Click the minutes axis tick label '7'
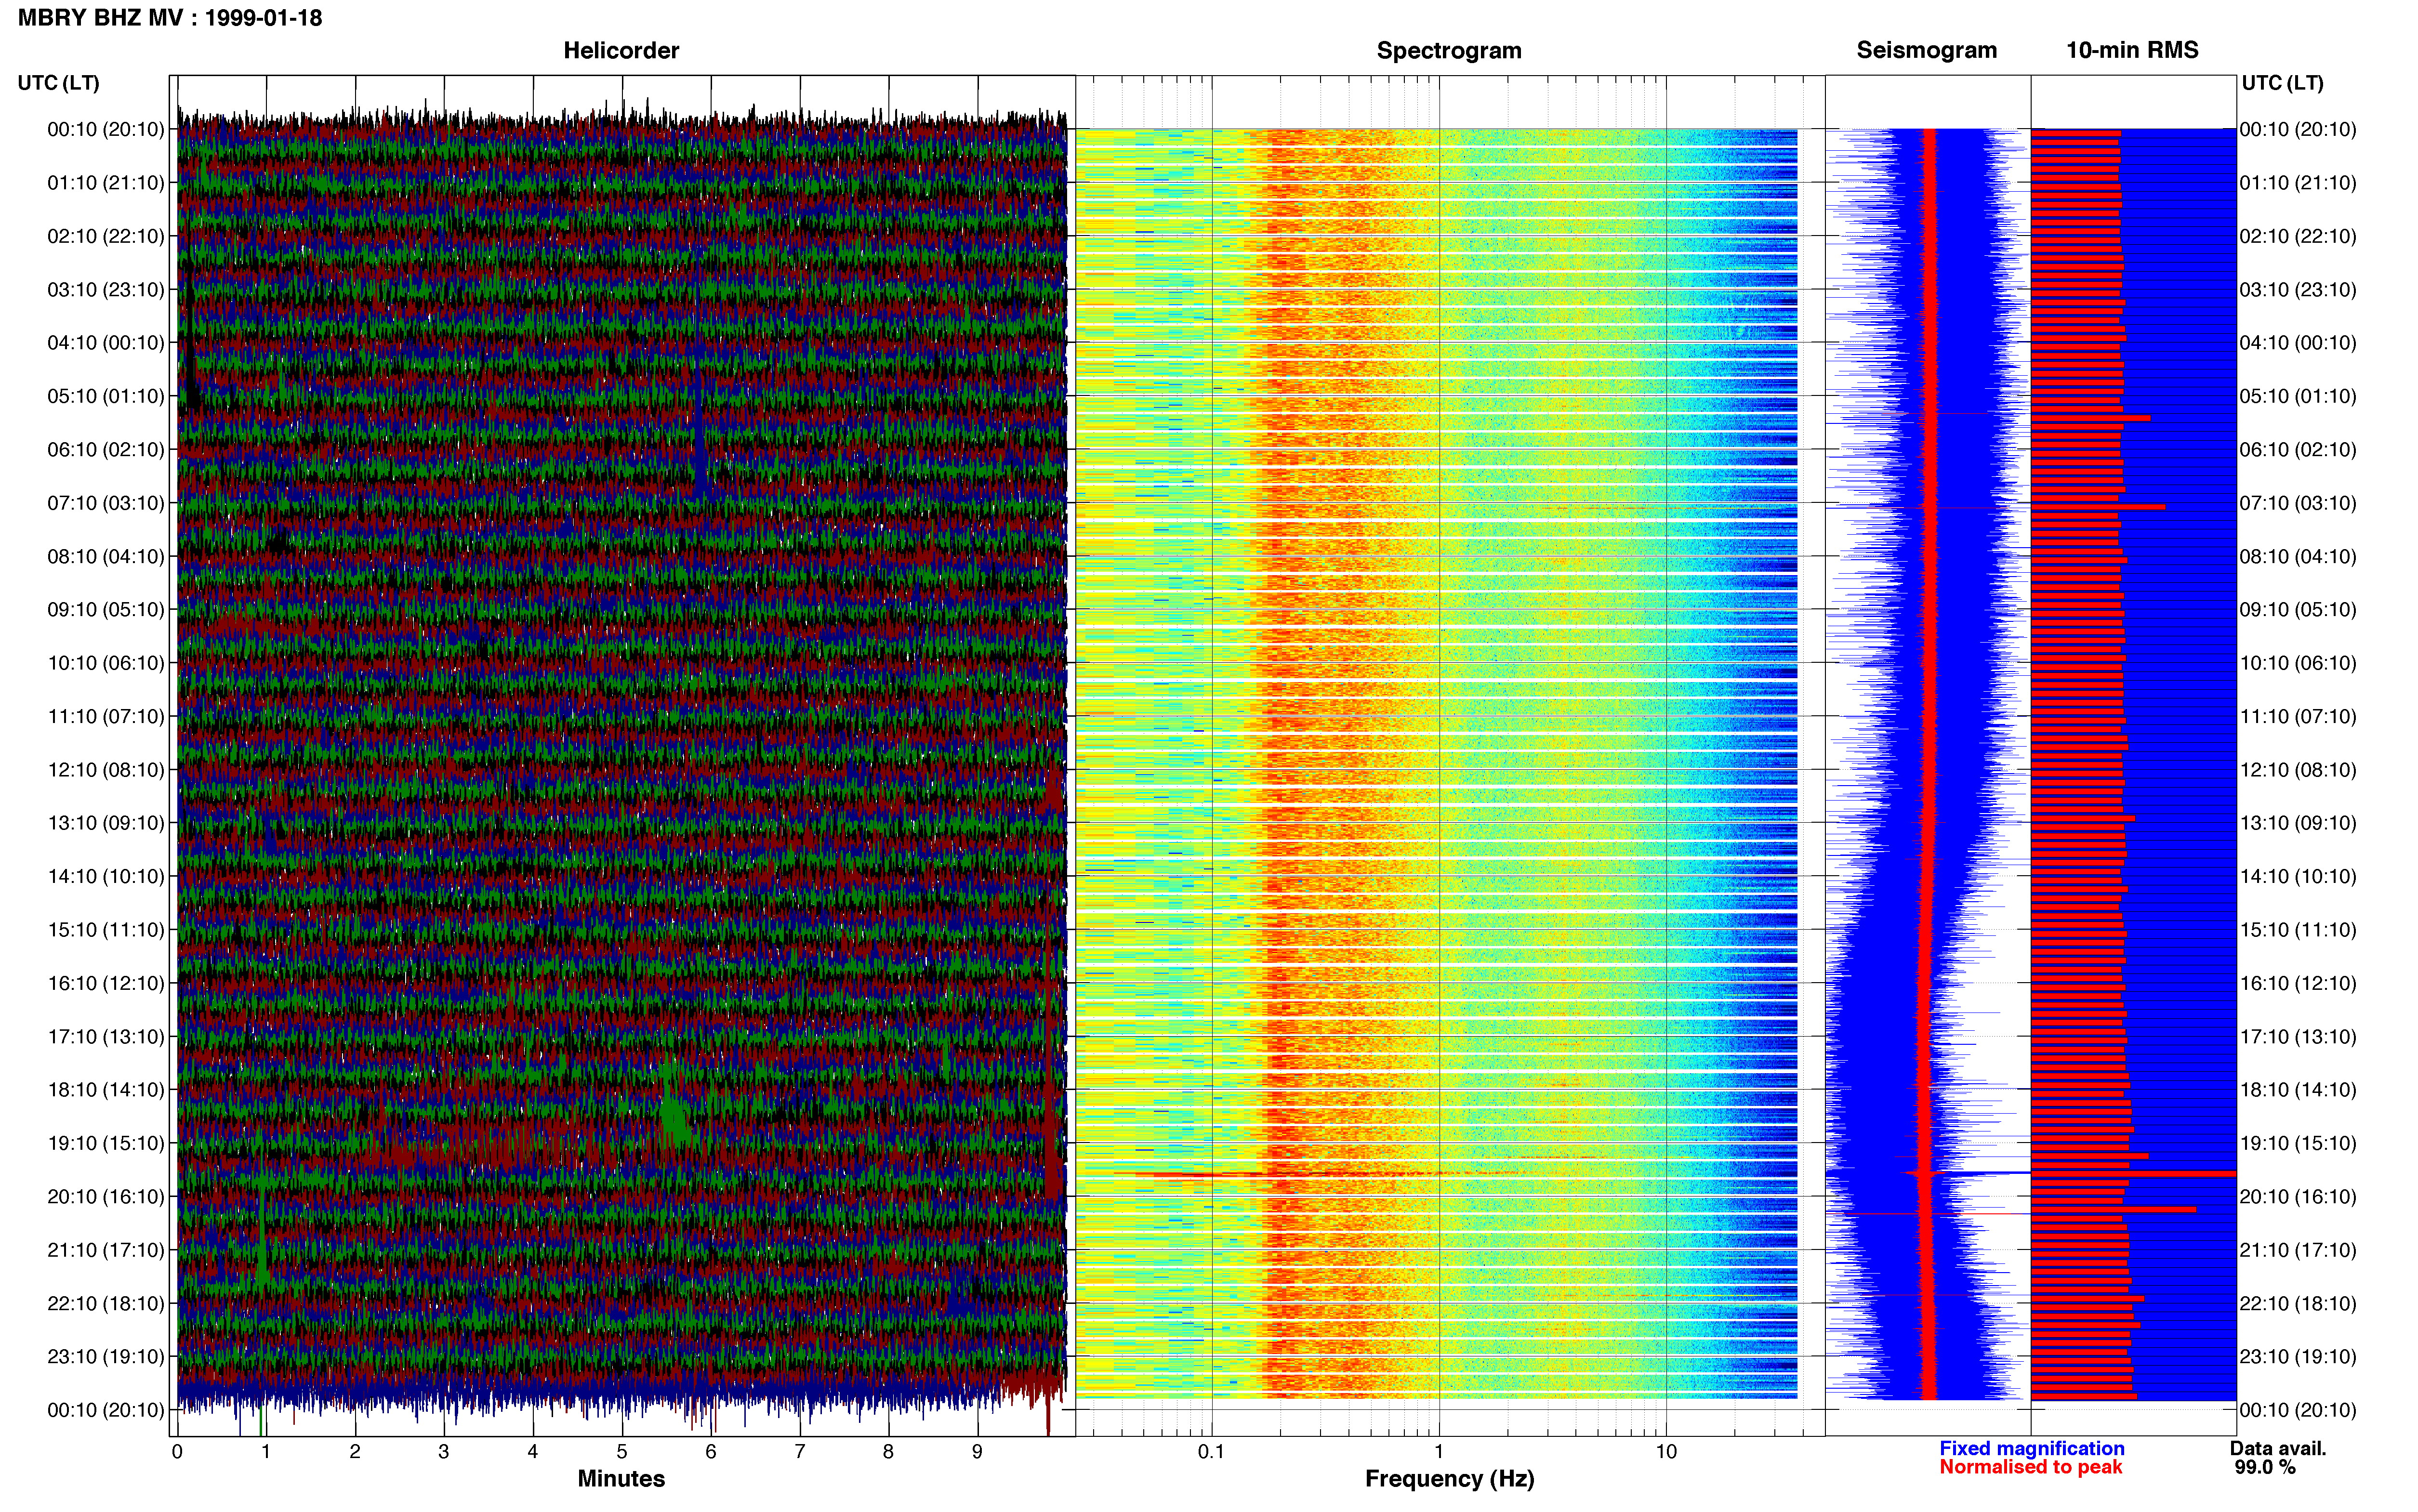The image size is (2418, 1512). coord(800,1452)
